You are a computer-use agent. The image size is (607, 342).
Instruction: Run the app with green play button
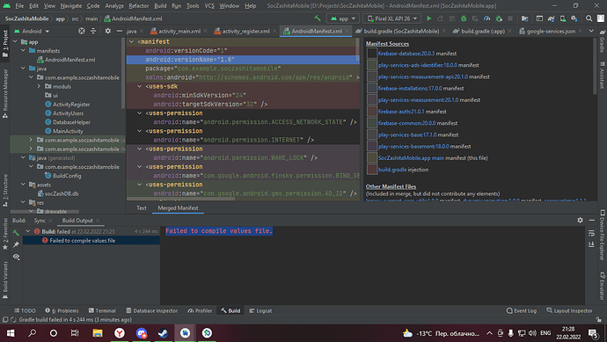coord(429,18)
